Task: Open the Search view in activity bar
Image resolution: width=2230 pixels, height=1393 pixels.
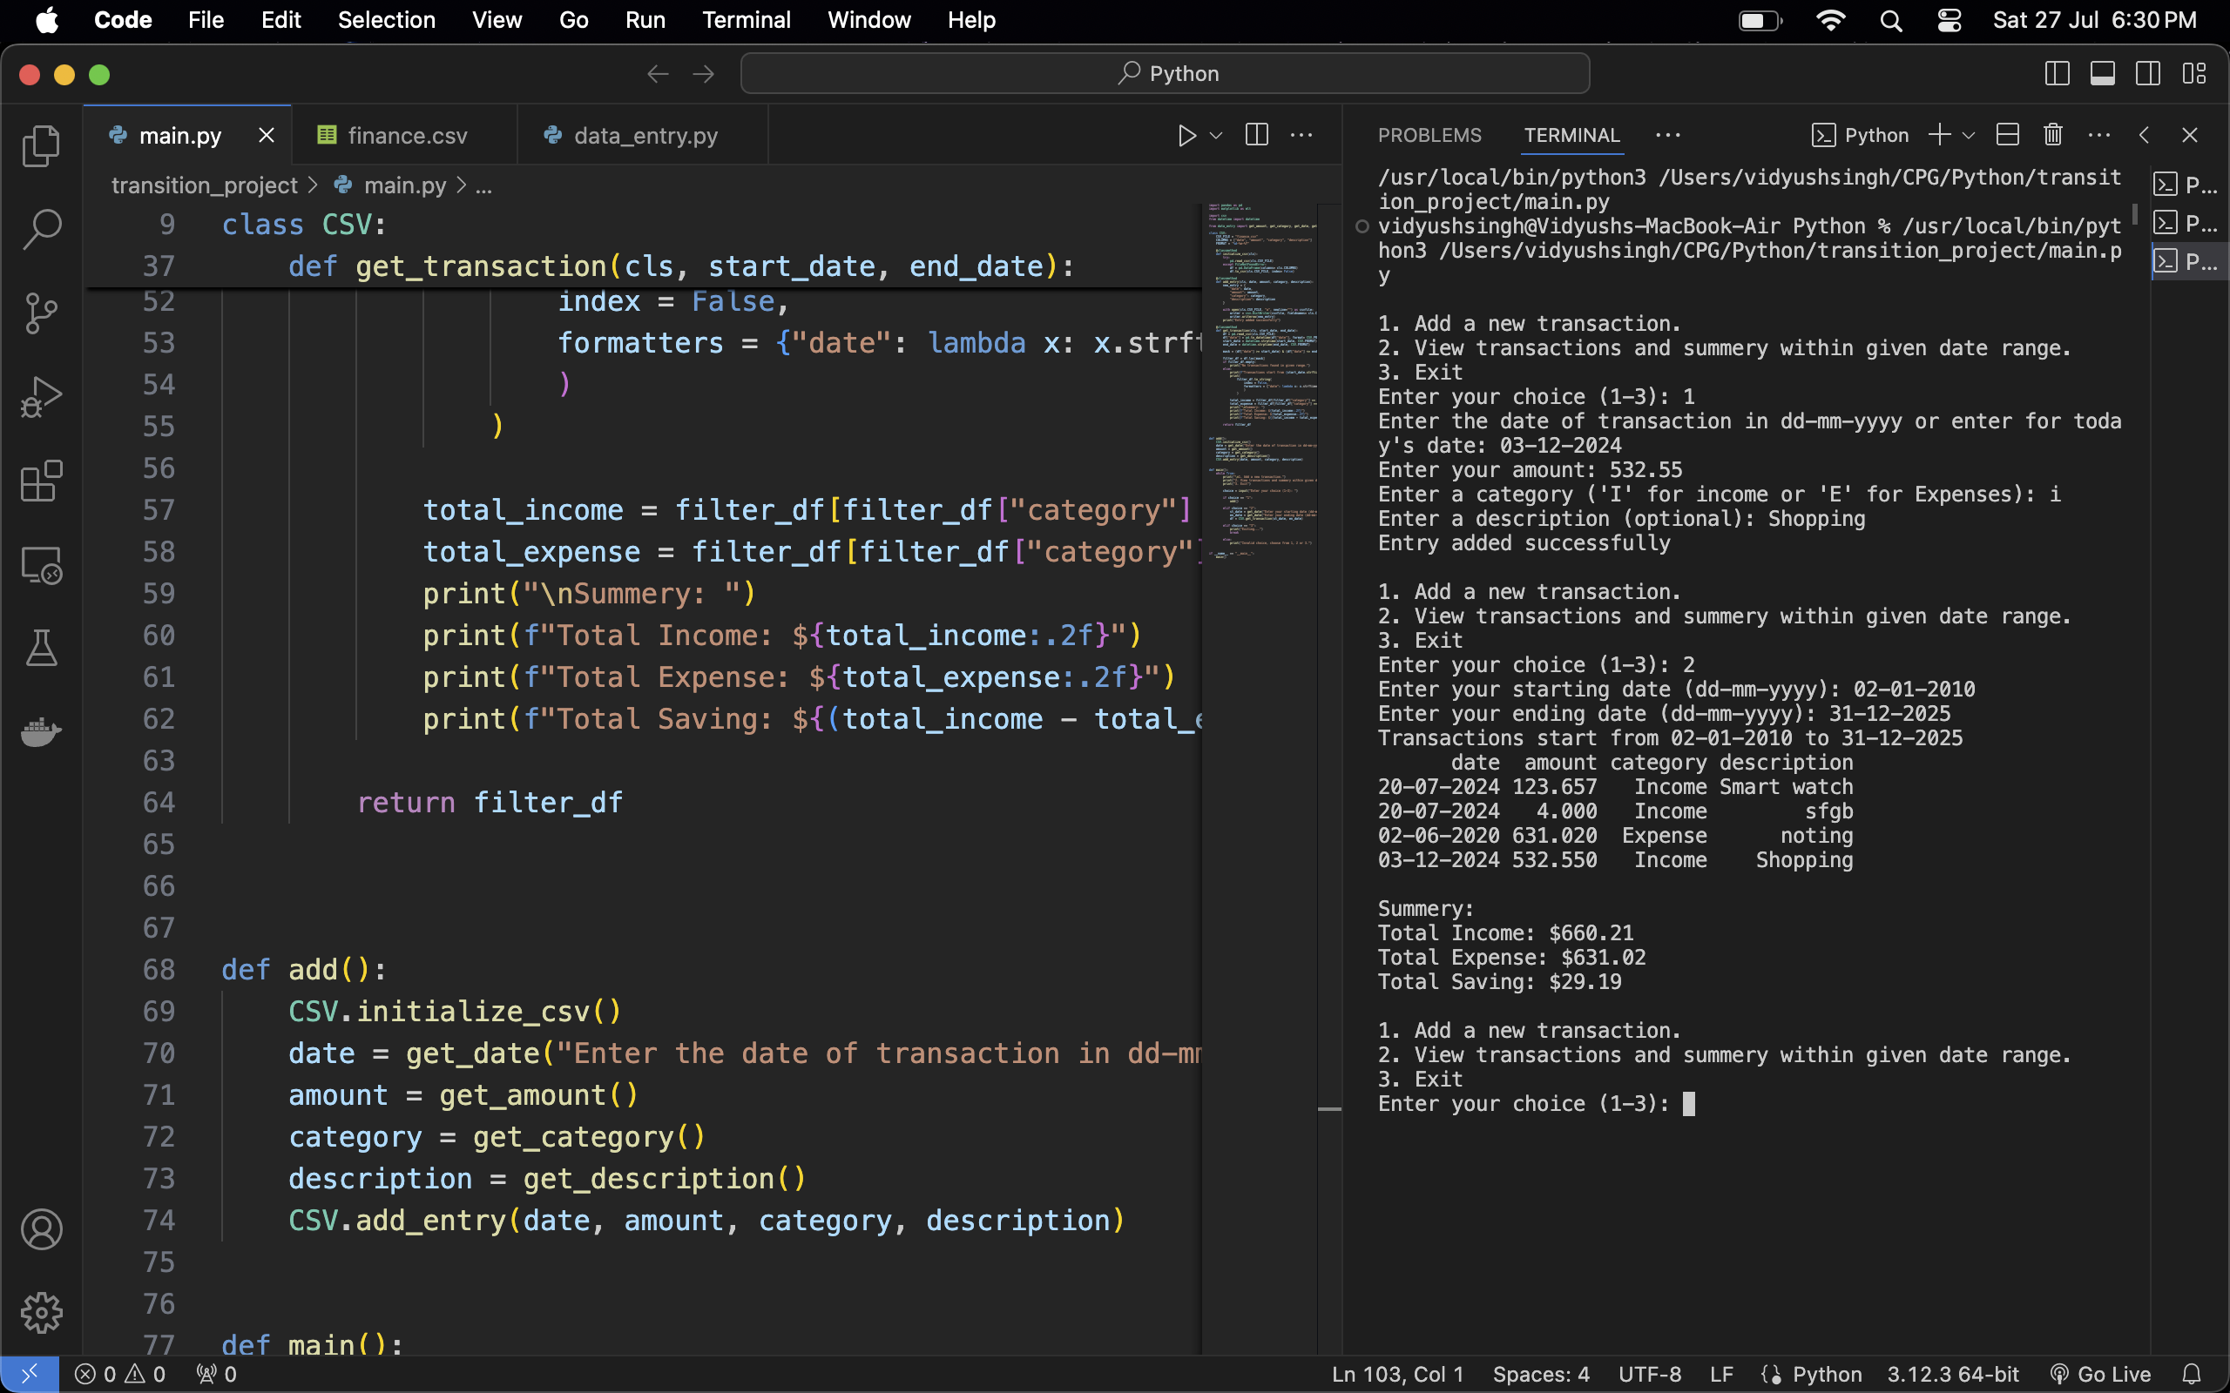Action: coord(41,229)
